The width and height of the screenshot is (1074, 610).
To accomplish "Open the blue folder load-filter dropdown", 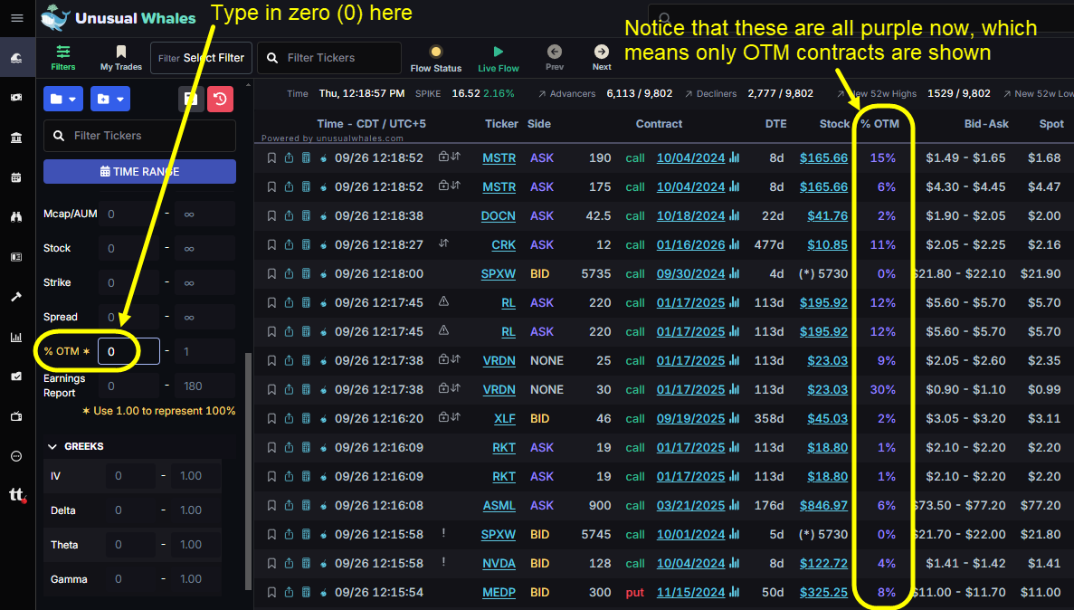I will click(x=63, y=99).
